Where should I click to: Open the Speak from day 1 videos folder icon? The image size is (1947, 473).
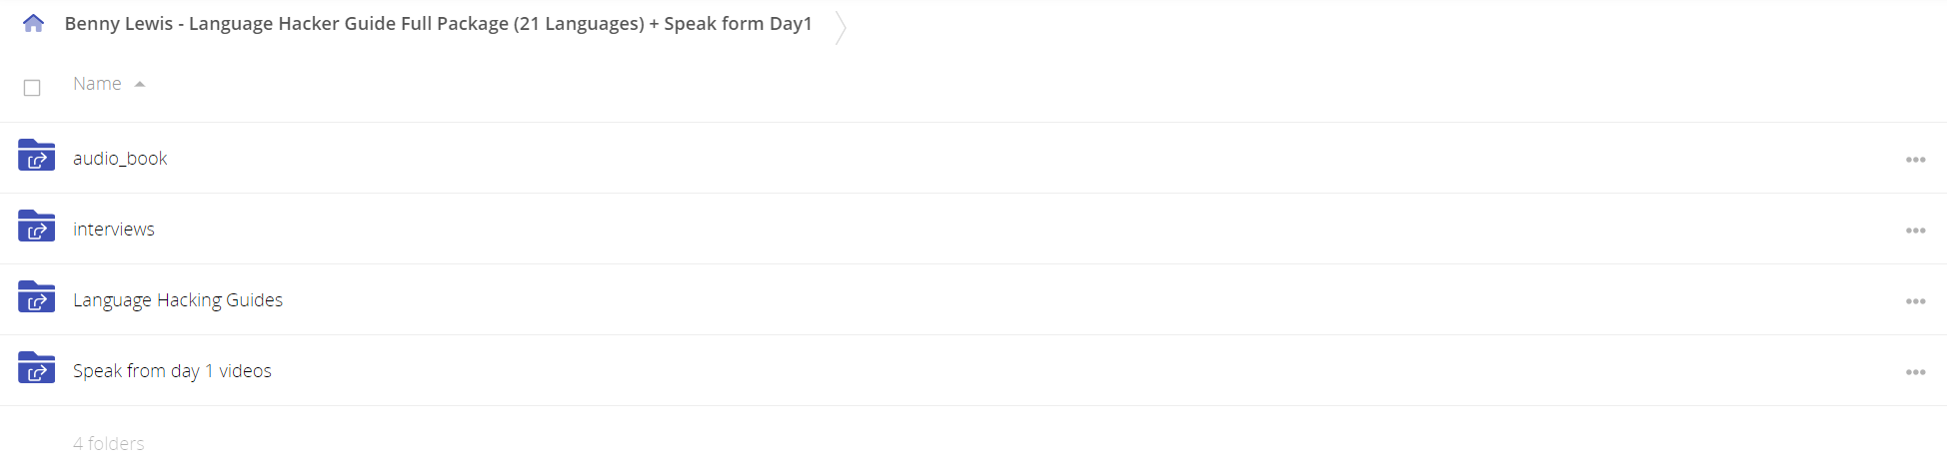[x=36, y=367]
